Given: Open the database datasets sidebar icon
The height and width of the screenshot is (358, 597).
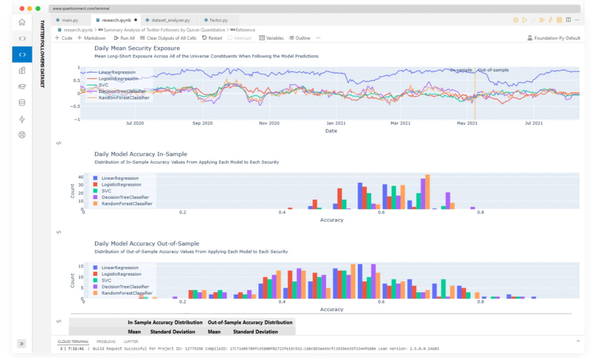Looking at the screenshot, I should pyautogui.click(x=22, y=103).
